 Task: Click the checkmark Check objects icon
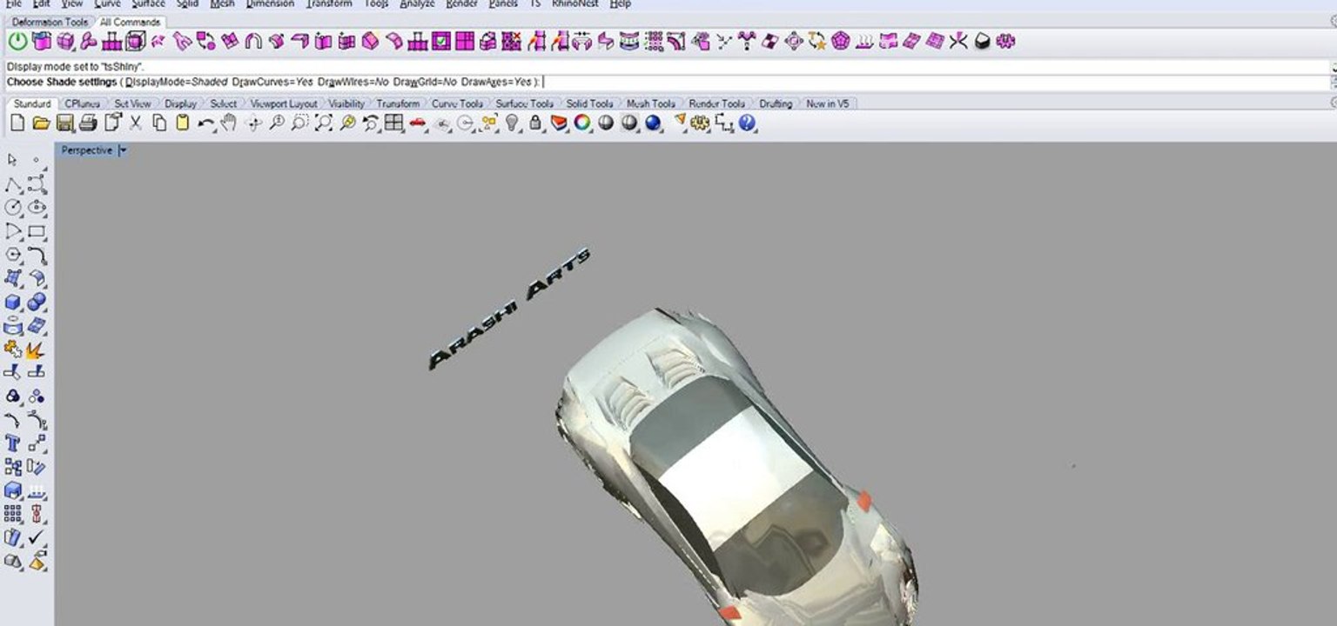click(x=37, y=538)
